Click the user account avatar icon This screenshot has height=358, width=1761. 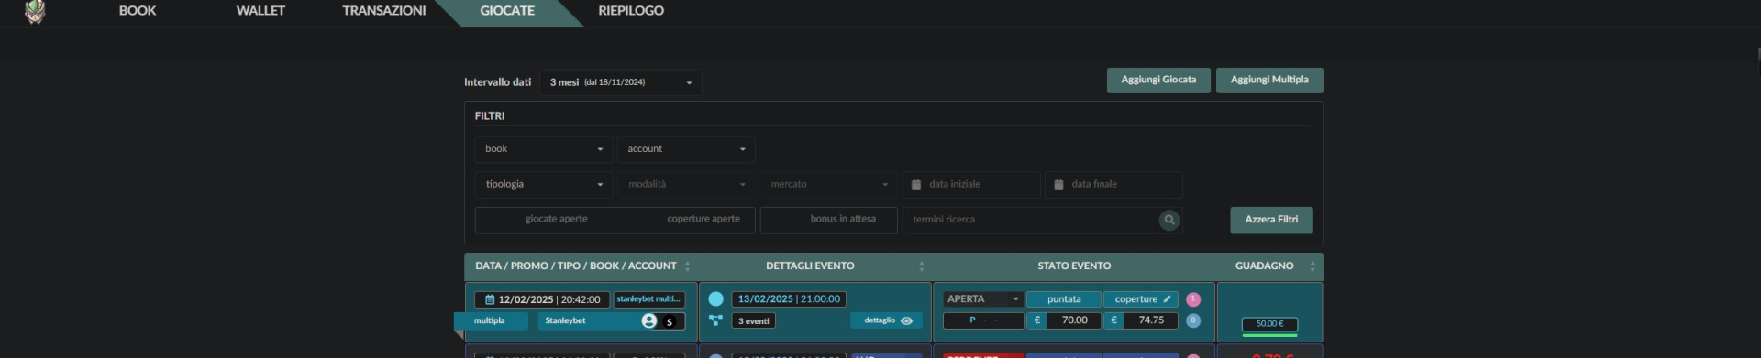tap(649, 321)
